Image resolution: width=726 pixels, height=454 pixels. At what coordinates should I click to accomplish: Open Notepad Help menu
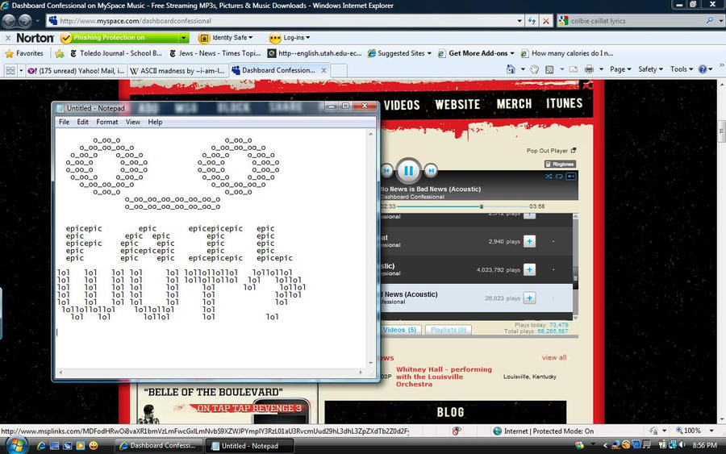(155, 123)
